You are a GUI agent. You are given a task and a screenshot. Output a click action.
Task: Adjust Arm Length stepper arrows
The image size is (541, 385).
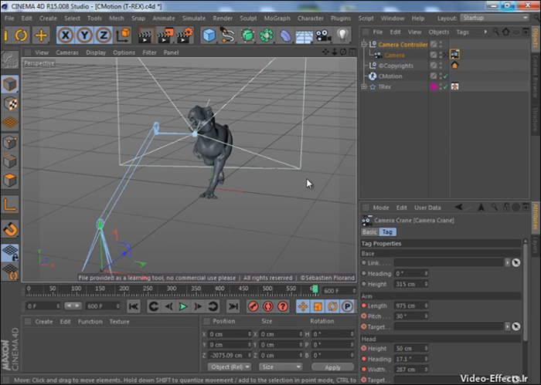pyautogui.click(x=426, y=306)
